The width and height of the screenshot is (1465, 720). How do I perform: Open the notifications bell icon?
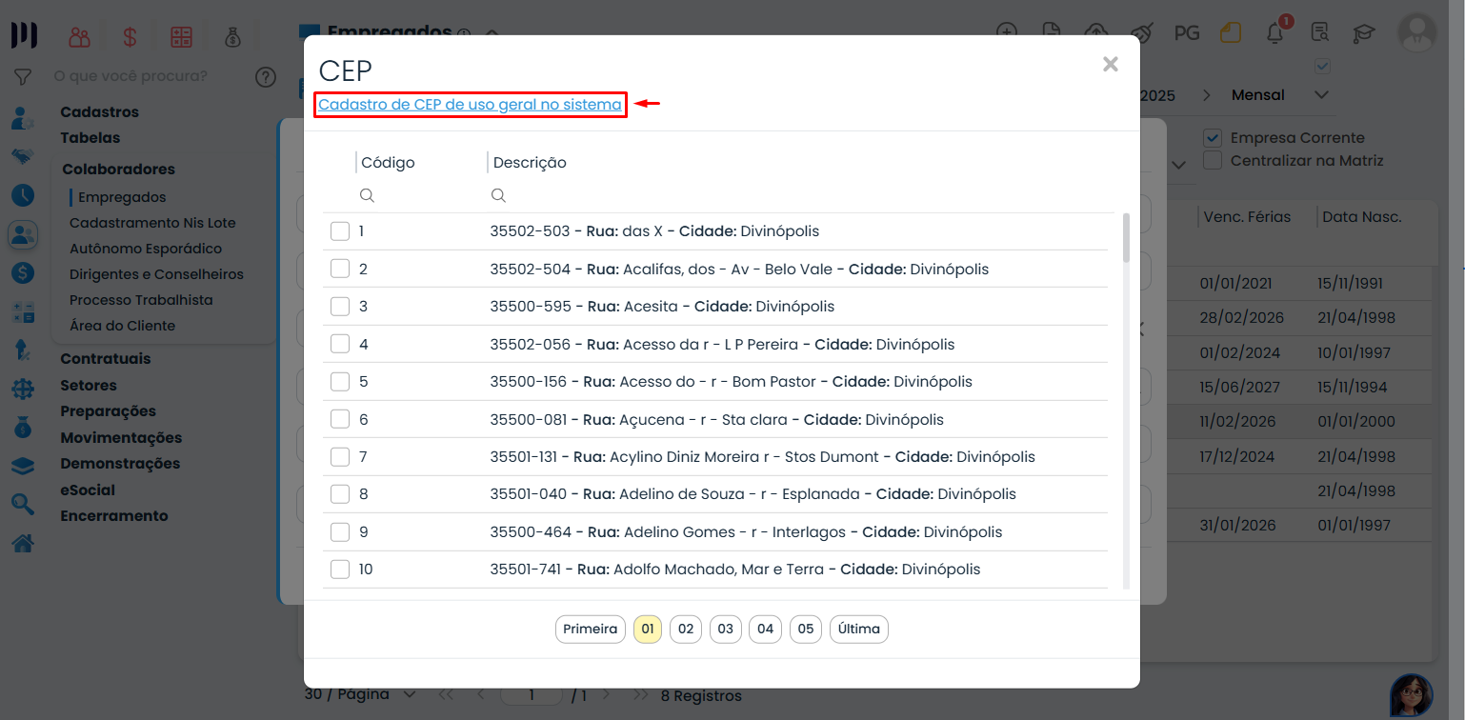[x=1274, y=33]
